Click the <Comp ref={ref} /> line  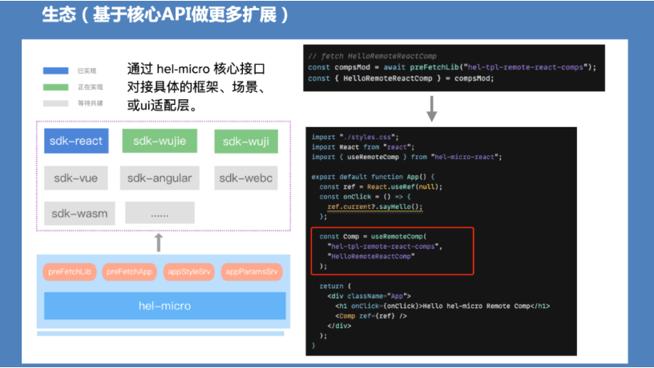[371, 316]
